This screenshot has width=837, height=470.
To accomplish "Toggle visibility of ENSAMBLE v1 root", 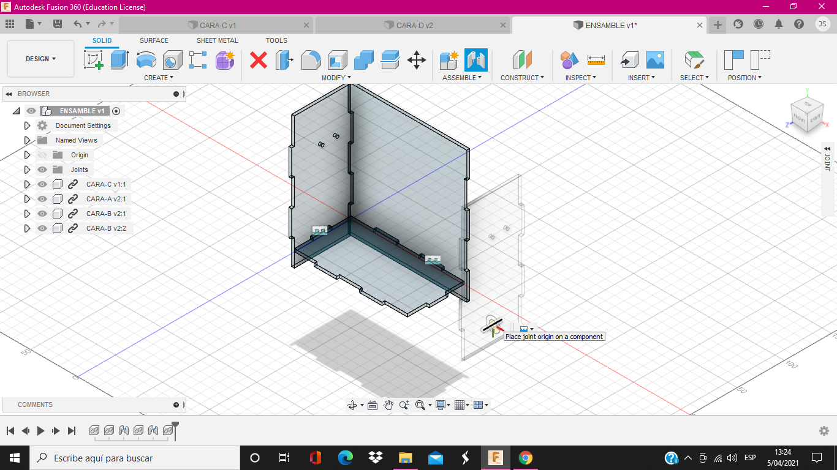I will [x=31, y=111].
